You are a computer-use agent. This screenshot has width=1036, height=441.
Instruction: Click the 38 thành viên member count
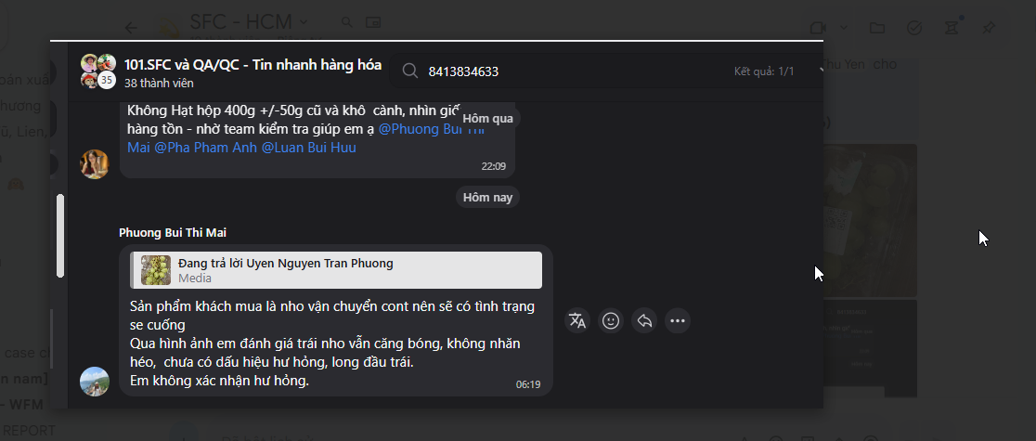coord(159,84)
